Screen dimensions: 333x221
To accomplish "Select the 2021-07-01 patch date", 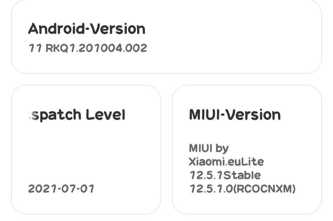I will [61, 189].
